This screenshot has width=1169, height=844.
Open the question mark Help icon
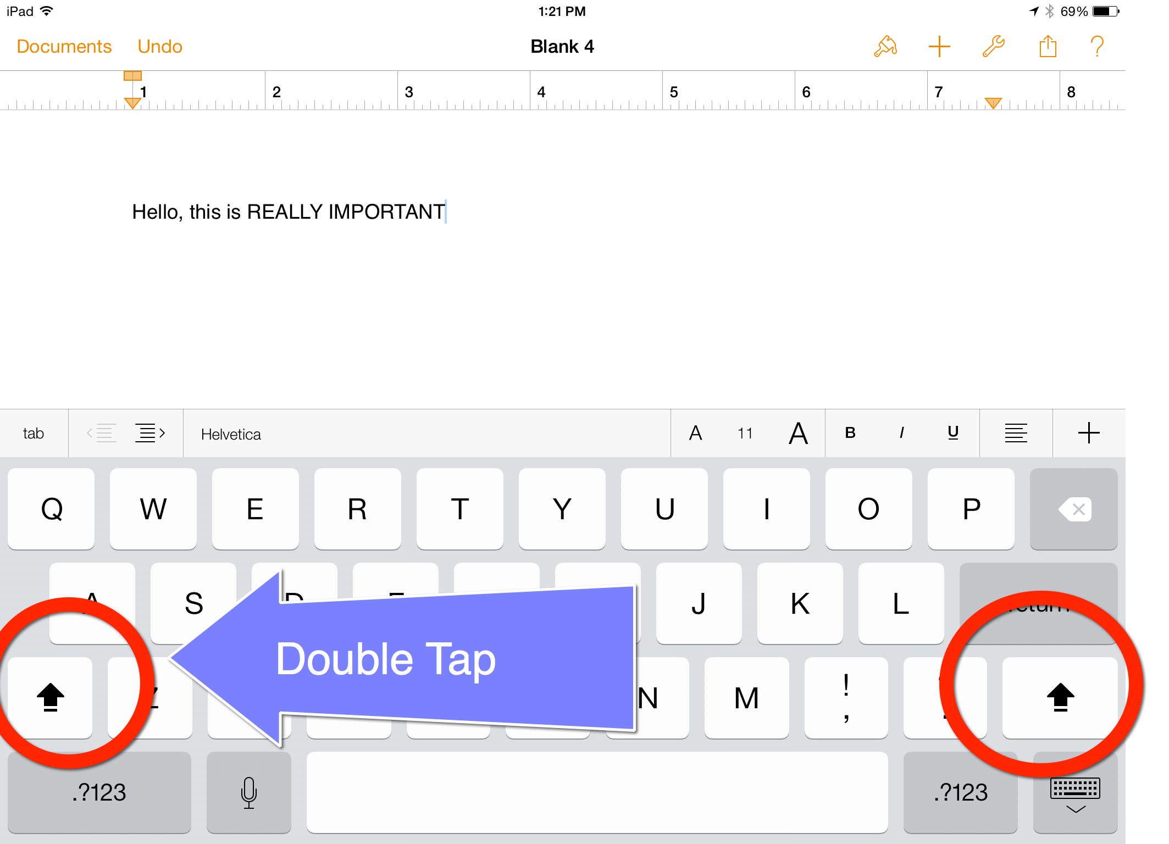[1097, 47]
